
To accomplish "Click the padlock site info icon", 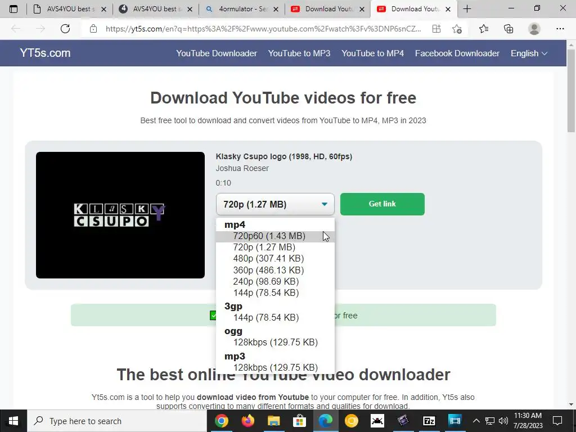I will [x=93, y=29].
